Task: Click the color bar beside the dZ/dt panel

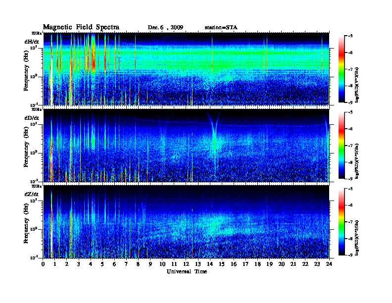Action: tap(342, 222)
